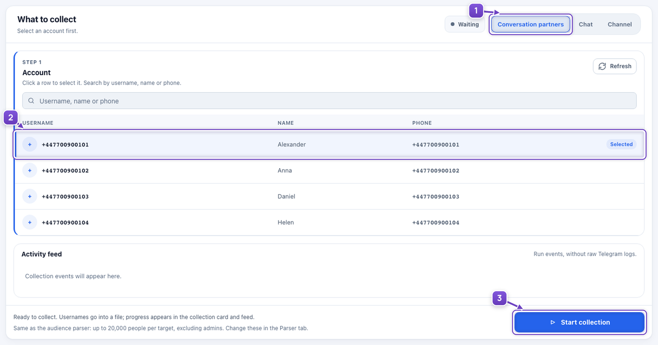The width and height of the screenshot is (658, 345).
Task: Click phone number in Anna's row
Action: [x=436, y=171]
